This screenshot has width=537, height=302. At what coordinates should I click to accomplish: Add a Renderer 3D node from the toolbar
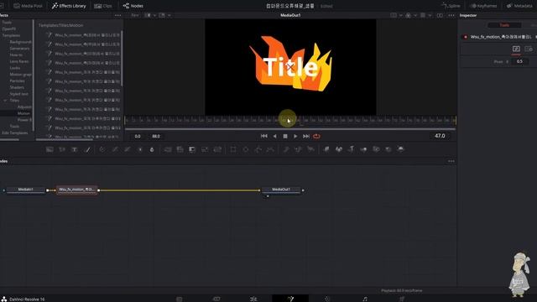401,149
